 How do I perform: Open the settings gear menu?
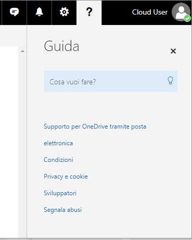(x=64, y=12)
